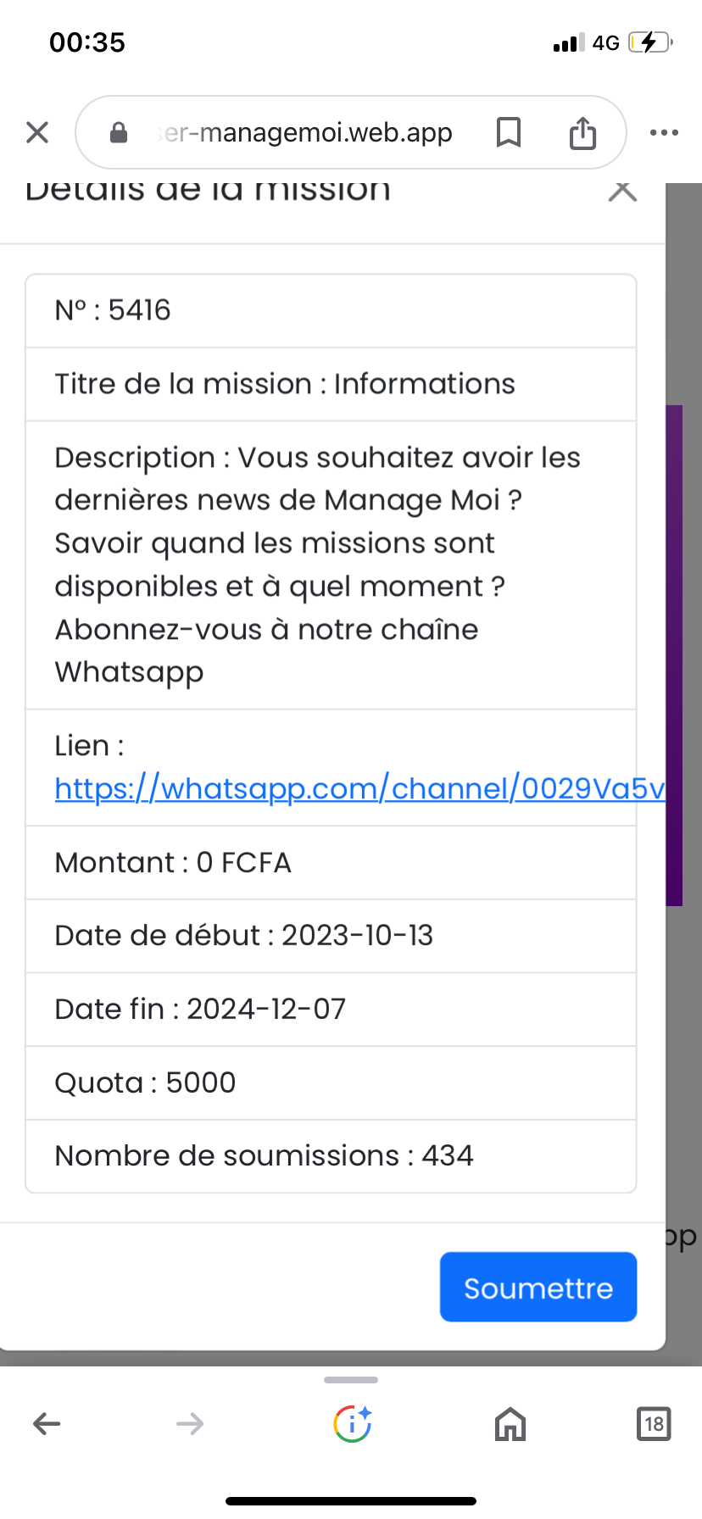Close the in-app browser with the X icon

pyautogui.click(x=37, y=132)
